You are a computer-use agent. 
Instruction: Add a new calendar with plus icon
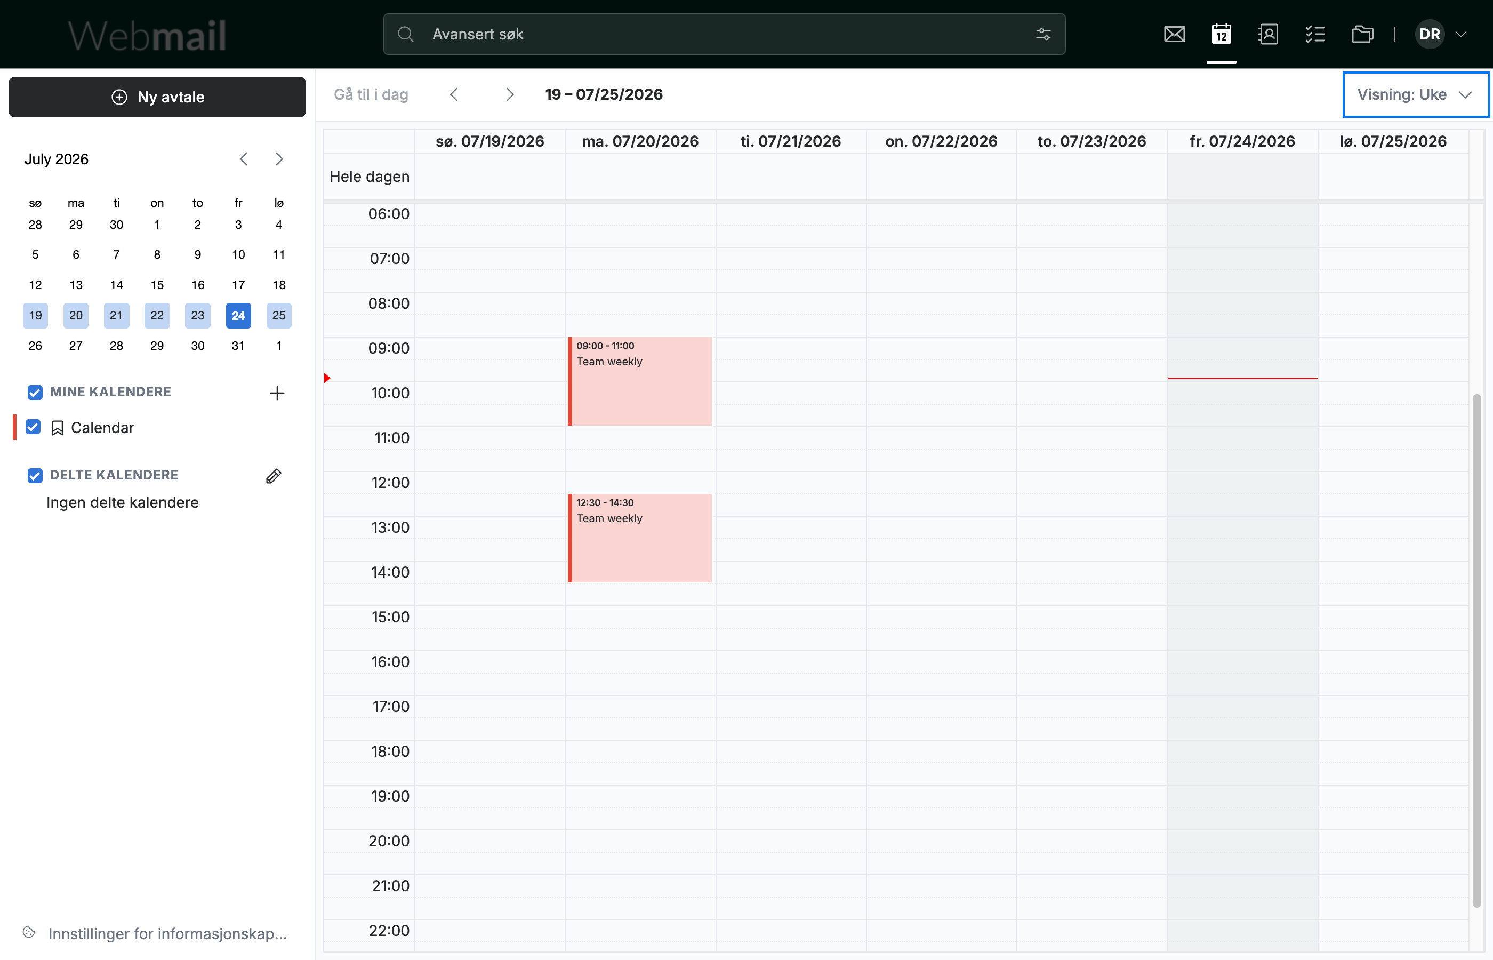pos(277,393)
